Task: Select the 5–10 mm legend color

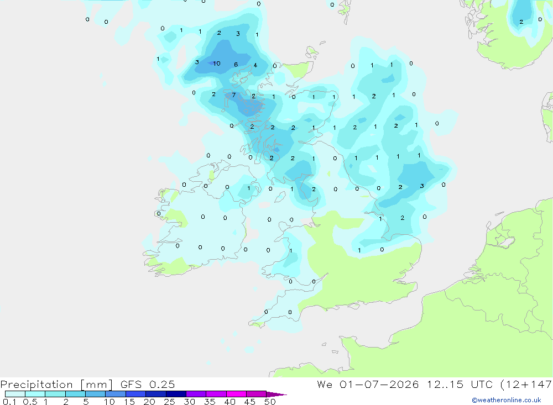Action: click(x=96, y=394)
